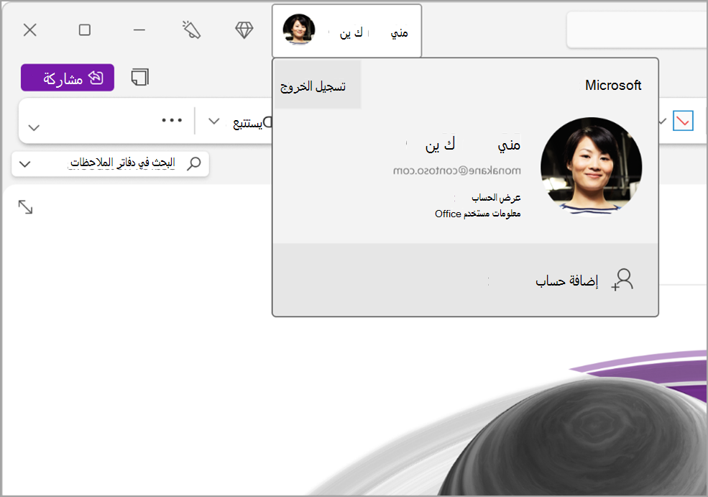Viewport: 708px width, 497px height.
Task: Click the add-account person icon
Action: (622, 280)
